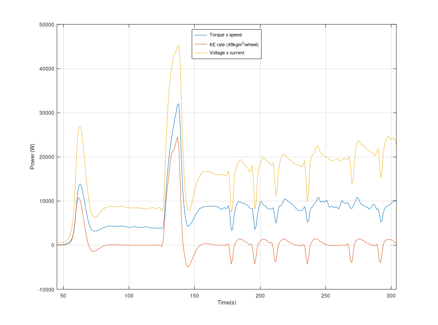Click the -10000 y-axis tick label

46,290
